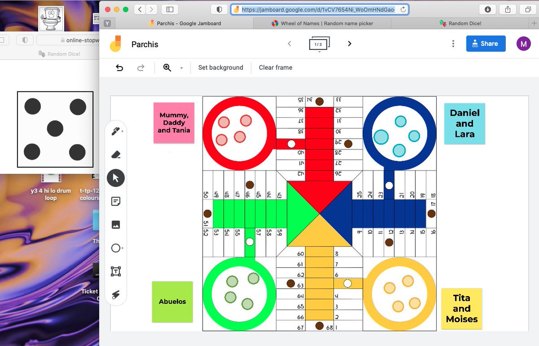The image size is (539, 346).
Task: Click the blue Share button
Action: tap(486, 44)
